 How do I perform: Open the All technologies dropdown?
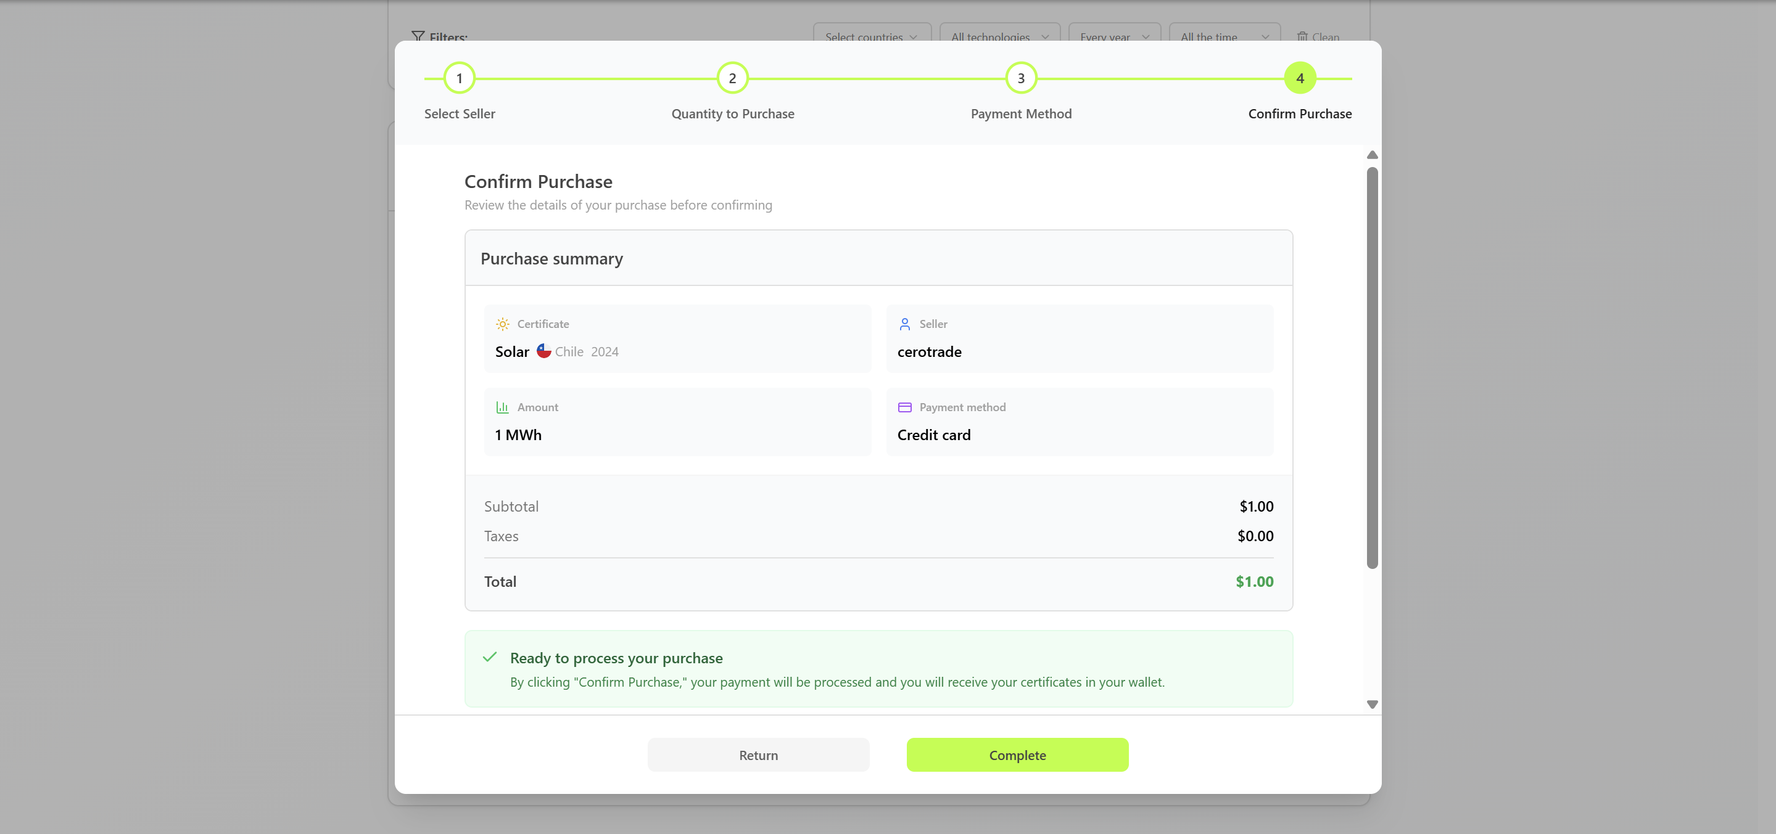999,37
